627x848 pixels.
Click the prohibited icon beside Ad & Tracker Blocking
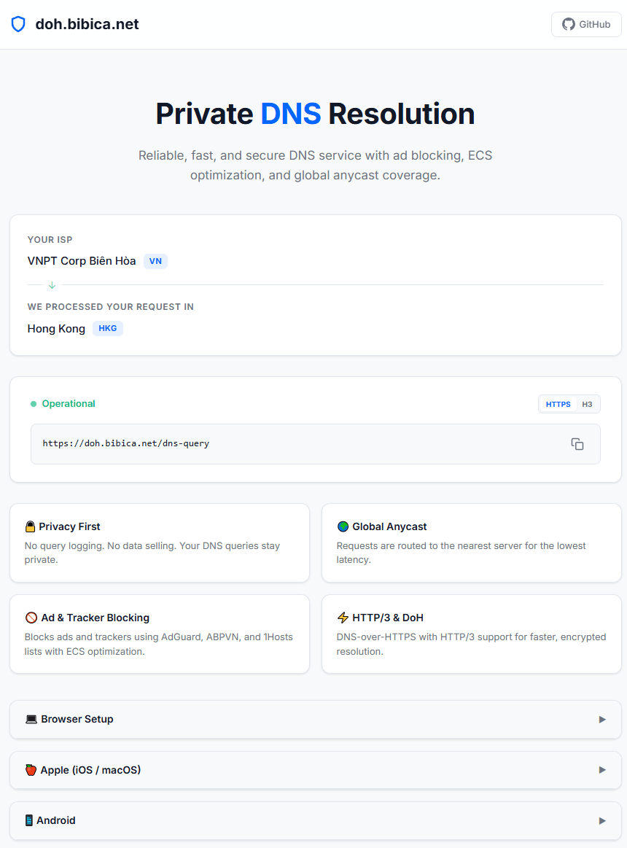tap(31, 618)
